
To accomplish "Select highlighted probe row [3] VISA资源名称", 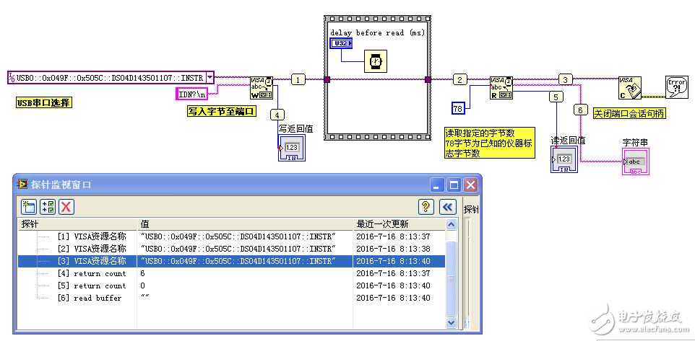I will coord(231,261).
